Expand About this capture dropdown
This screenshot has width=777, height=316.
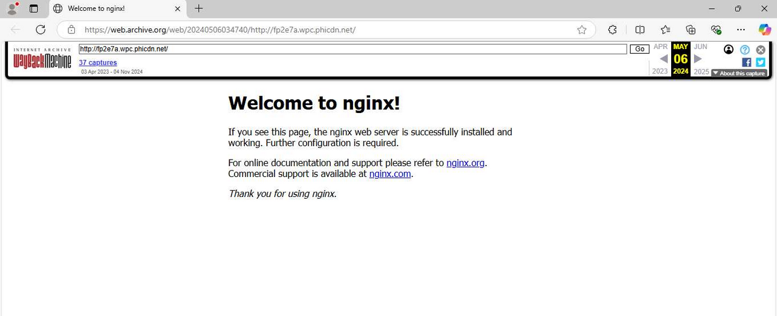tap(739, 73)
